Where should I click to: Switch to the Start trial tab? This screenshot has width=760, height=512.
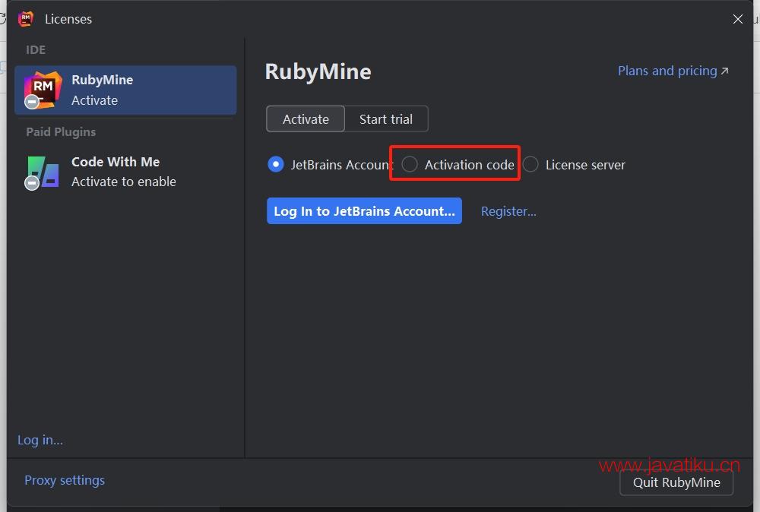pos(386,119)
